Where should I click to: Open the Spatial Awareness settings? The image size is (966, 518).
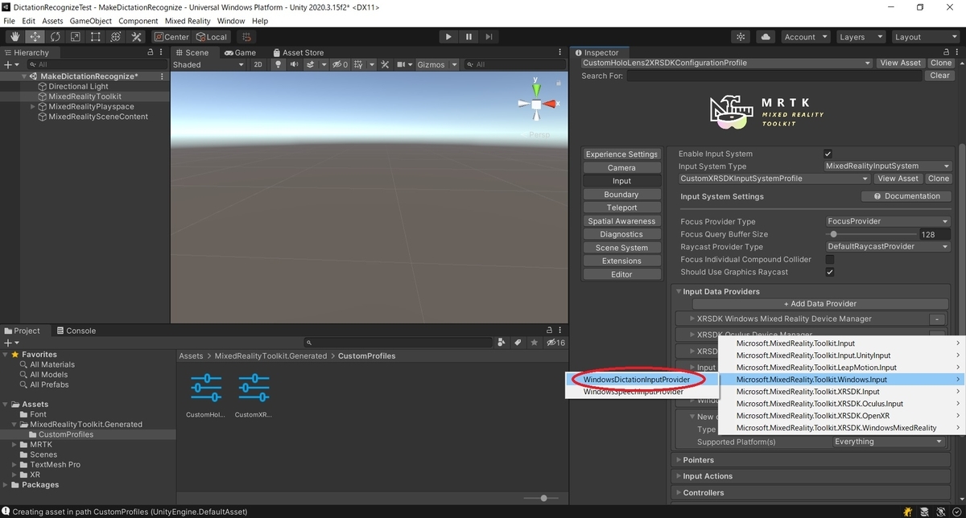[x=621, y=221]
